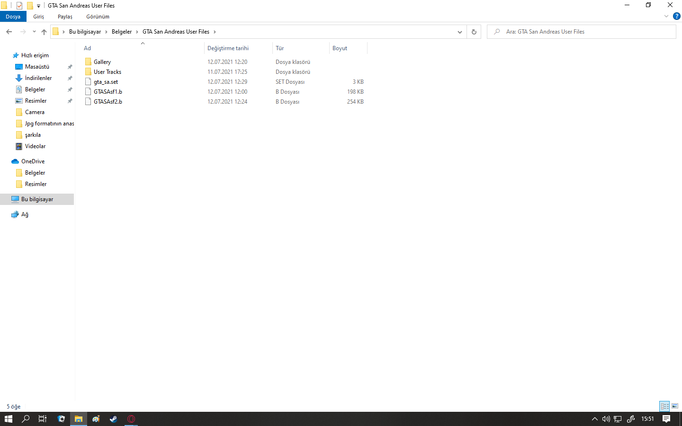682x426 pixels.
Task: Switch to details view layout
Action: click(x=664, y=406)
